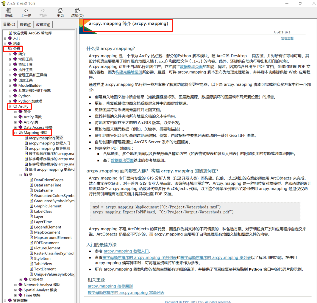Click the 主页 home toolbar icon
The height and width of the screenshot is (303, 317).
pyautogui.click(x=60, y=13)
